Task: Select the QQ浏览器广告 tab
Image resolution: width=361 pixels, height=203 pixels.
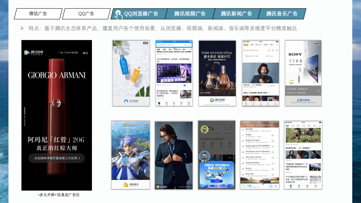Action: tap(139, 14)
